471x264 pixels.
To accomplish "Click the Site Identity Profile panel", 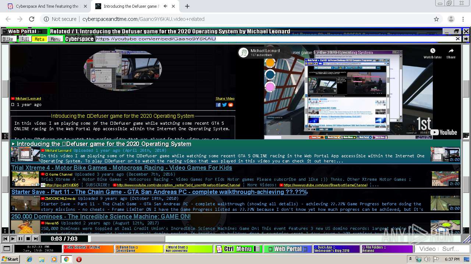I will coord(88,249).
